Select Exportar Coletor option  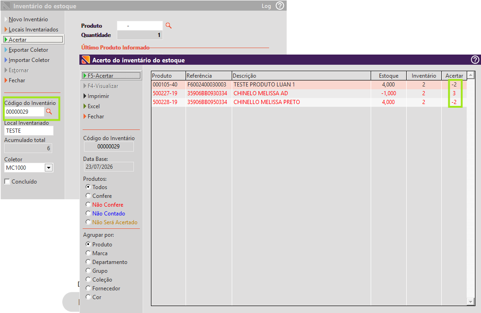[x=28, y=50]
